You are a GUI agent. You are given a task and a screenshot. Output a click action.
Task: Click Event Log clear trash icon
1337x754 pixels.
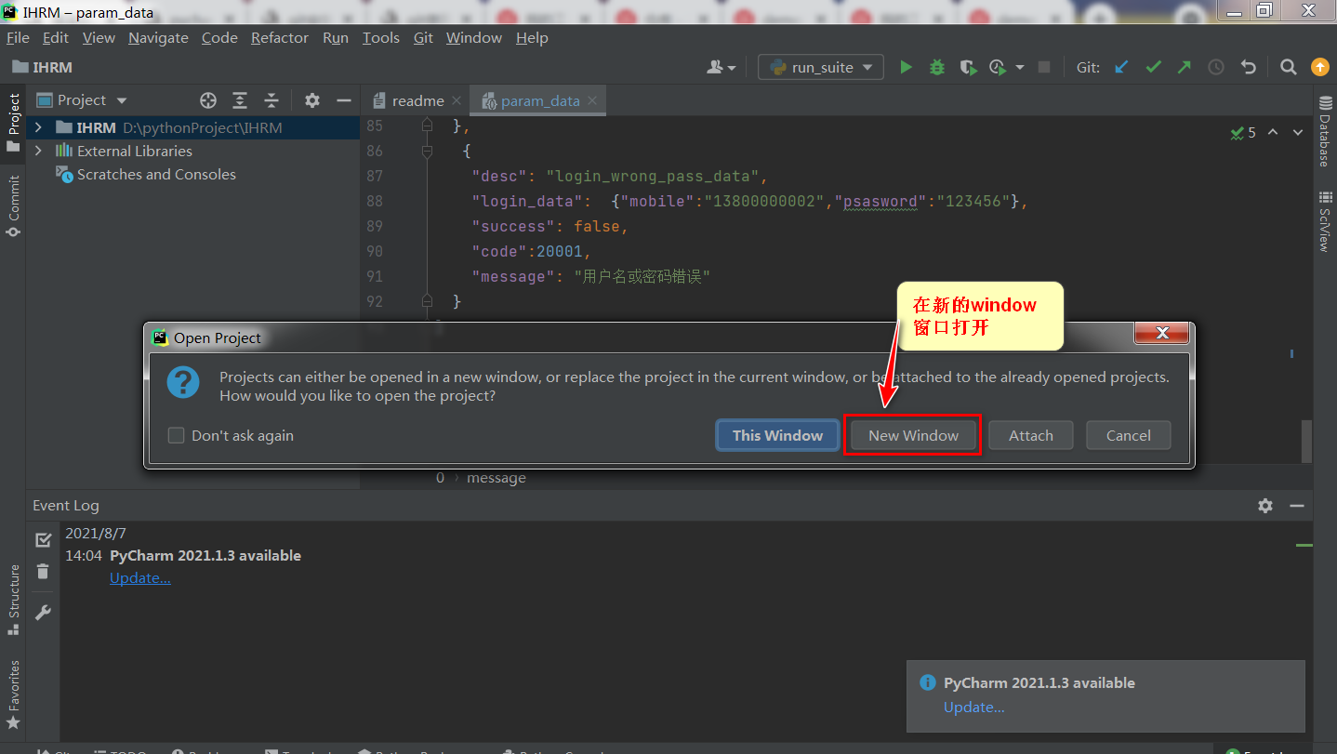click(43, 572)
